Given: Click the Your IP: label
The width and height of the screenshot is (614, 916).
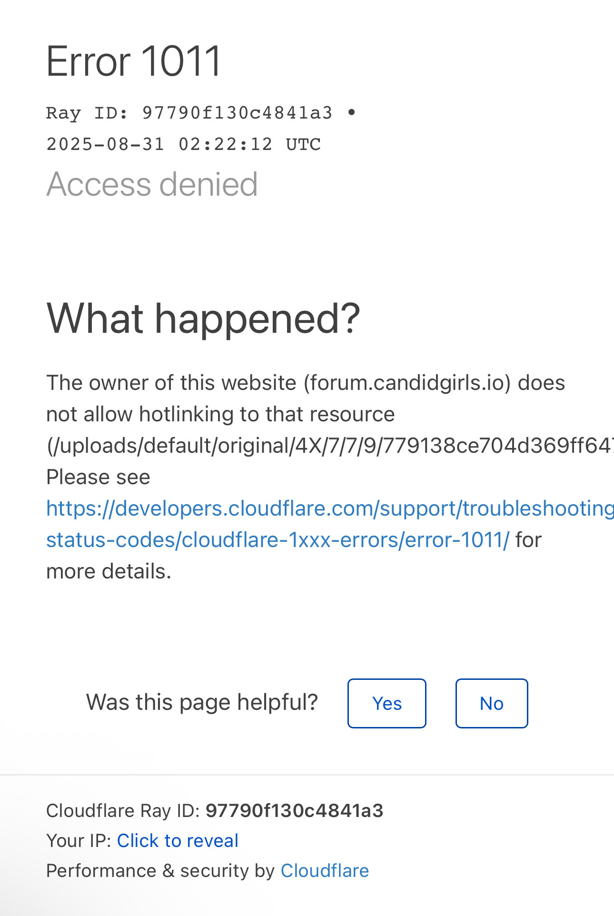Looking at the screenshot, I should pos(79,841).
